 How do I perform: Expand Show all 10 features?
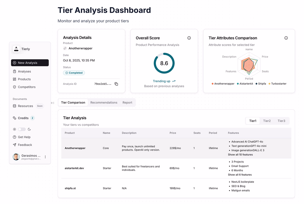pyautogui.click(x=240, y=155)
